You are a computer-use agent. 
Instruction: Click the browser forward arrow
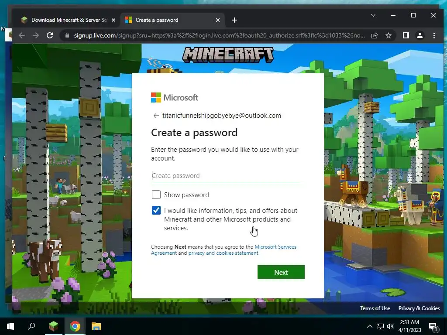(36, 35)
